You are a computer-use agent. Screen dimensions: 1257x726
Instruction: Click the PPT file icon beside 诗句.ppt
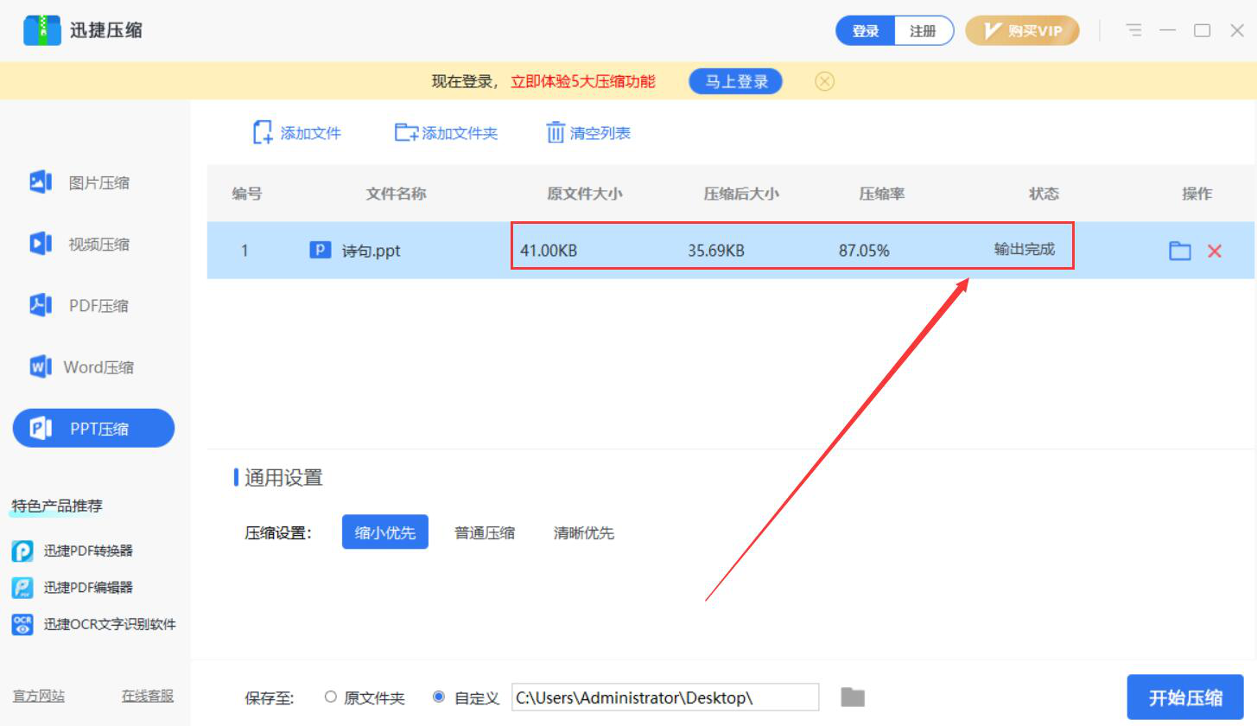(321, 251)
